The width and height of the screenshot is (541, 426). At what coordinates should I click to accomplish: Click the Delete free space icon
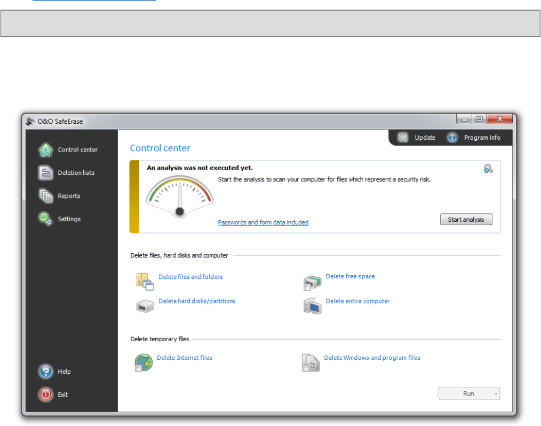[x=312, y=283]
